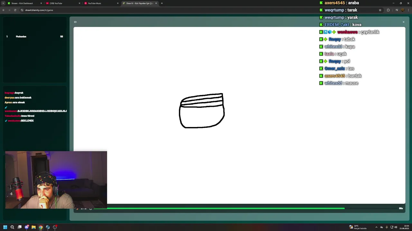Open a new browser tab

point(162,3)
